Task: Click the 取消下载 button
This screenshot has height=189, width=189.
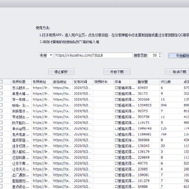Action: pos(177,72)
